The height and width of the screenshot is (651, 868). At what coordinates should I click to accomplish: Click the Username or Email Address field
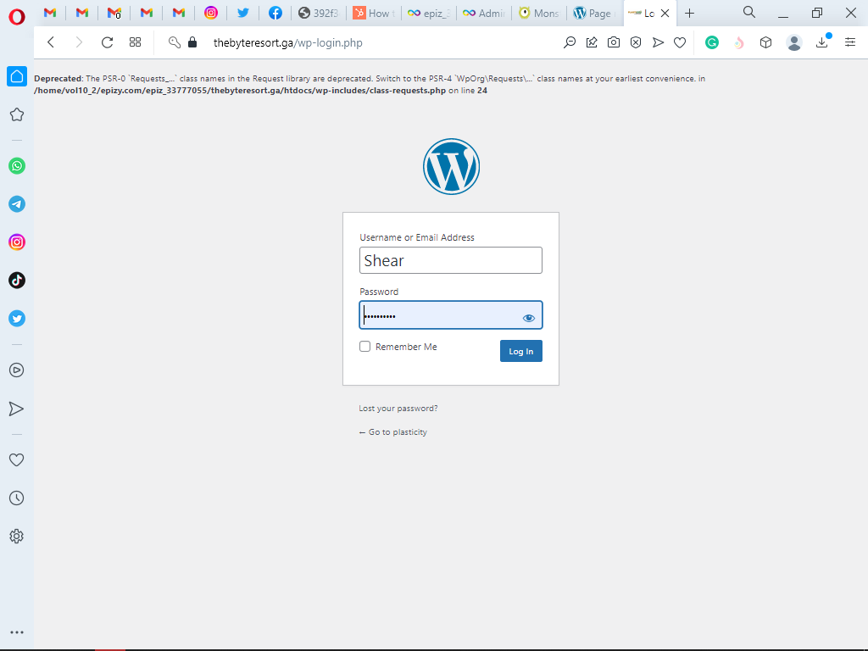(450, 260)
